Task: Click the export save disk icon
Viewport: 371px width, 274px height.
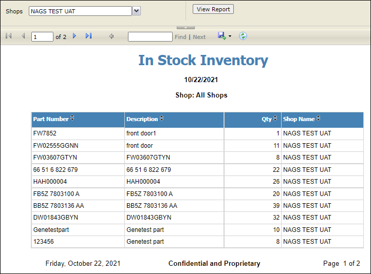Action: 221,36
